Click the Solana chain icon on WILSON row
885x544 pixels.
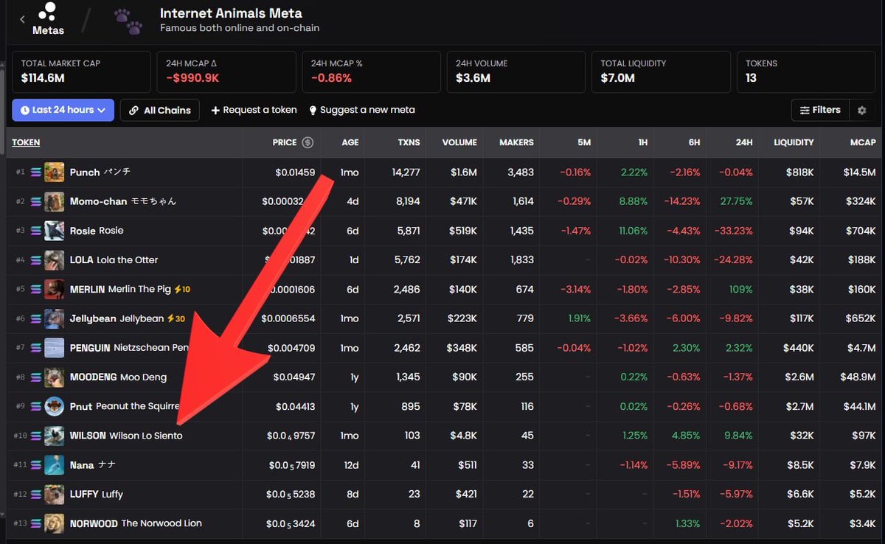click(x=35, y=436)
